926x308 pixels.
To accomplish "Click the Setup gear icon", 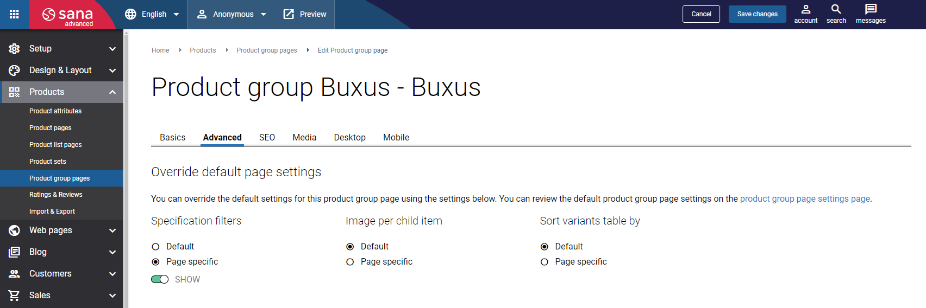I will pyautogui.click(x=14, y=49).
